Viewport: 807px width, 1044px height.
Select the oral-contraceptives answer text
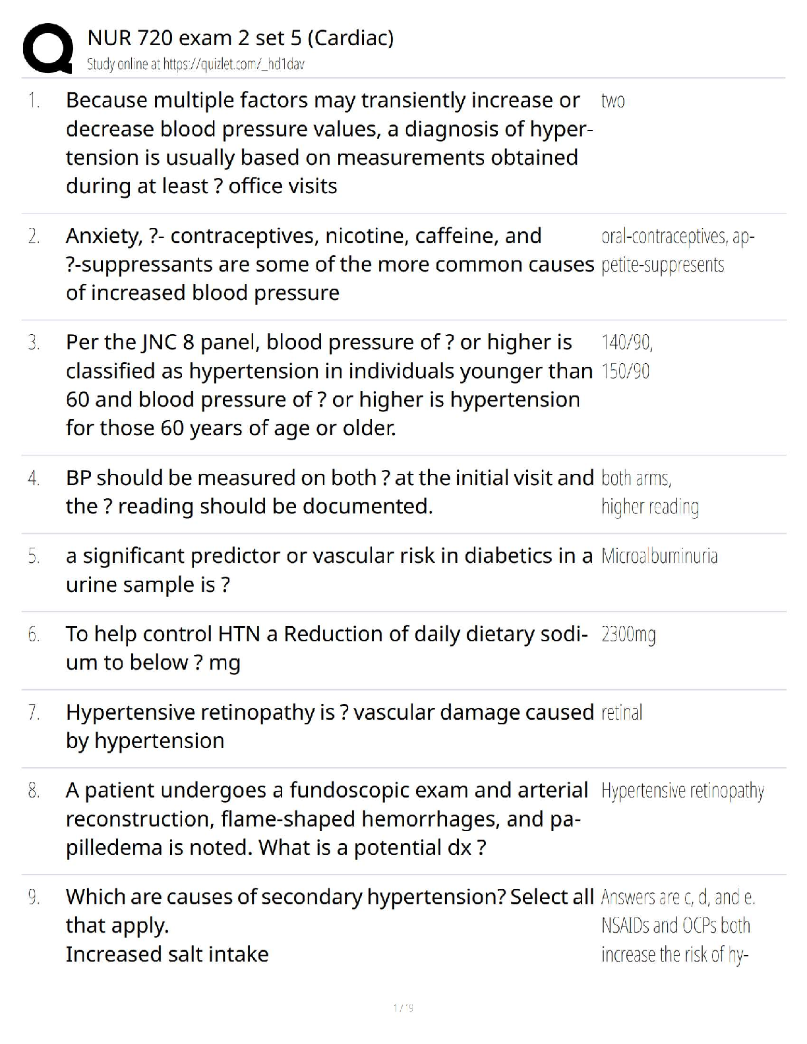point(677,250)
